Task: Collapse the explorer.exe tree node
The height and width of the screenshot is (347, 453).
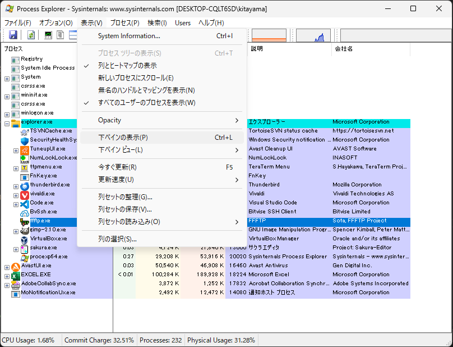Action: pyautogui.click(x=7, y=124)
